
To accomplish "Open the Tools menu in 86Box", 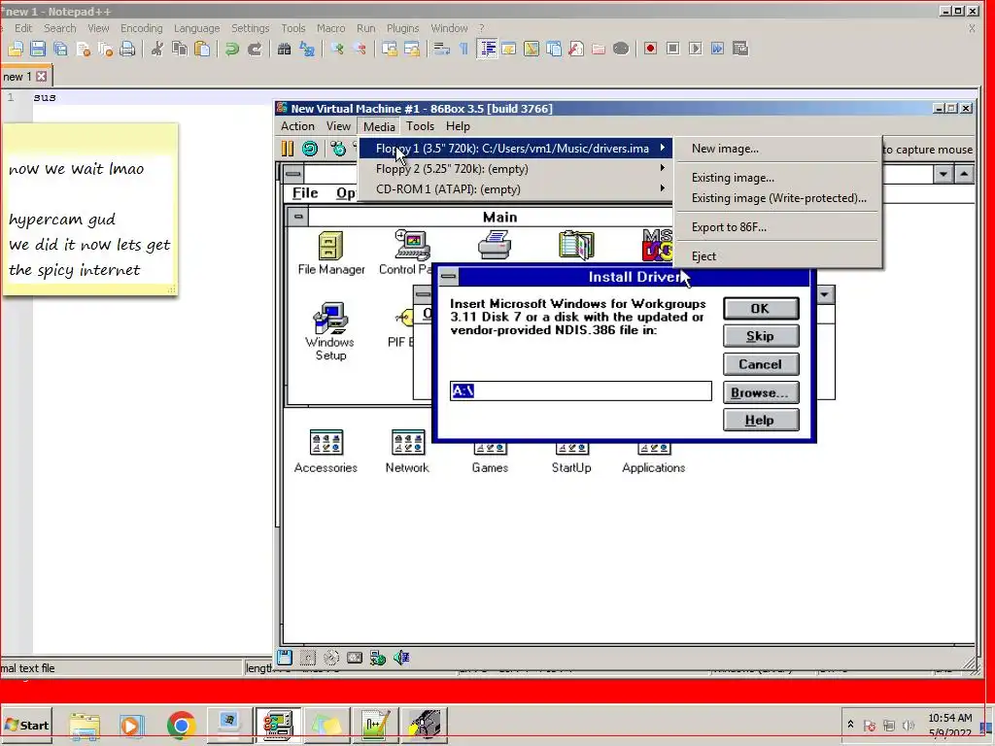I will tap(420, 126).
